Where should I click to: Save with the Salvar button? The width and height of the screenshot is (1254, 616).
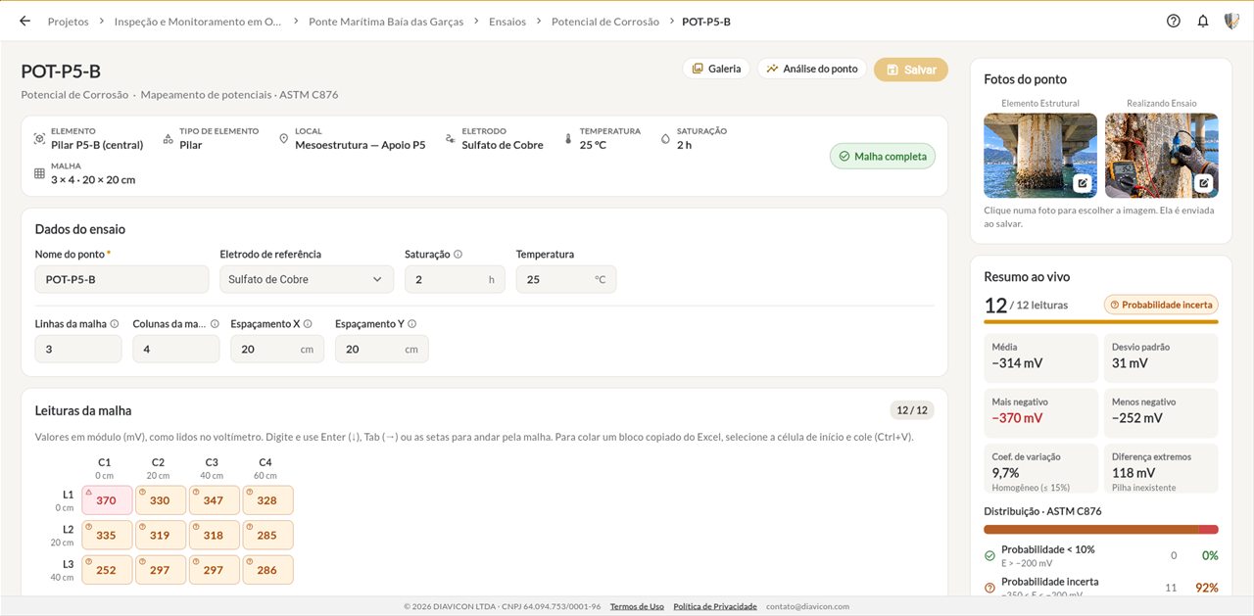coord(911,70)
